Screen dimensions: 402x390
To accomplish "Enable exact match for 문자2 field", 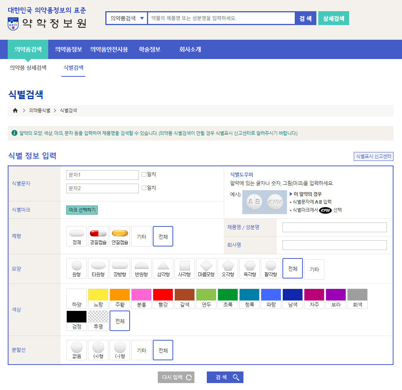I will click(x=144, y=187).
